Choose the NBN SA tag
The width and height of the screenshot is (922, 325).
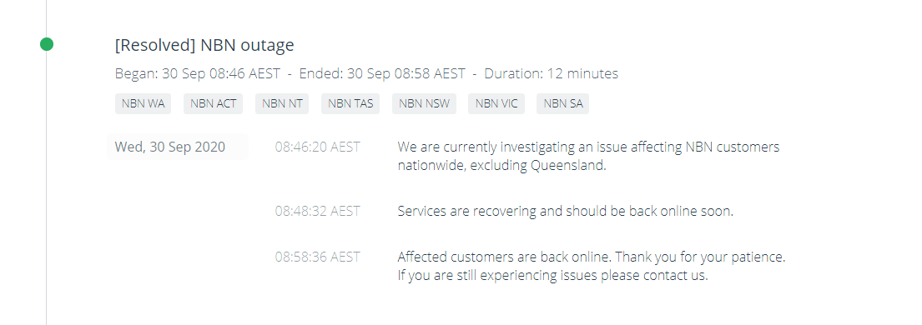pyautogui.click(x=562, y=104)
